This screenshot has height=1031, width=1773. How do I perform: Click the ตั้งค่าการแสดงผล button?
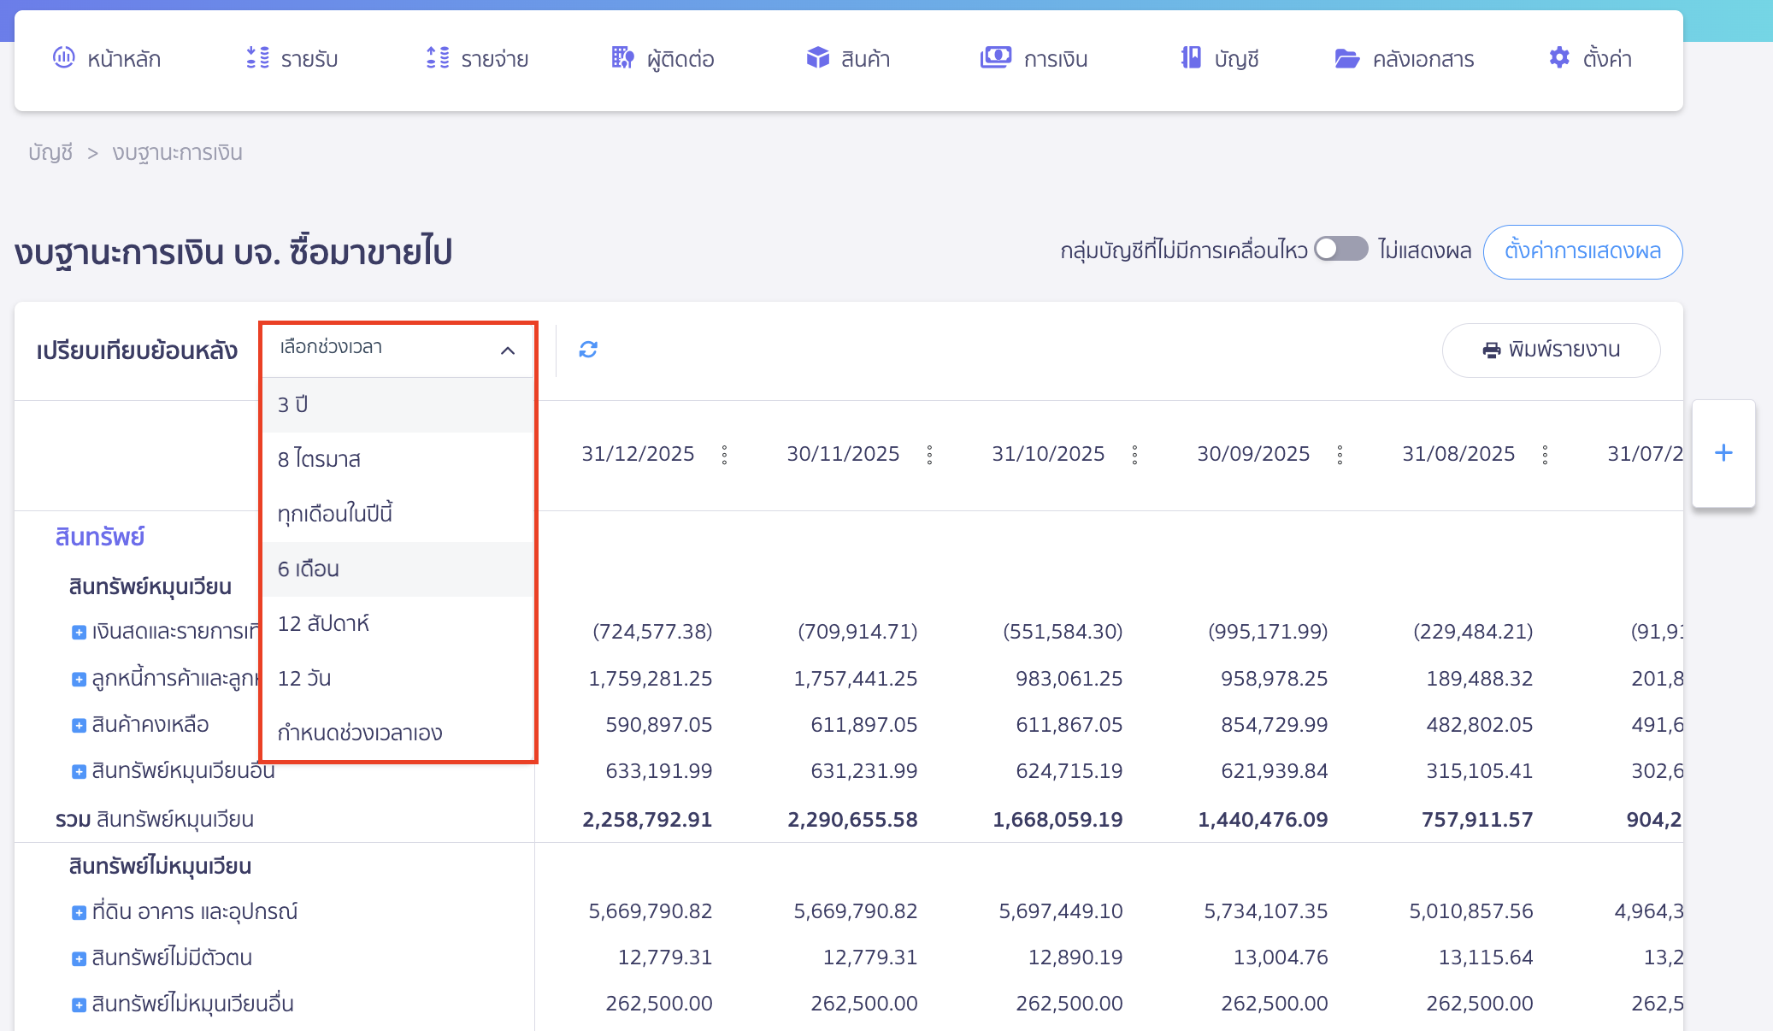coord(1582,251)
